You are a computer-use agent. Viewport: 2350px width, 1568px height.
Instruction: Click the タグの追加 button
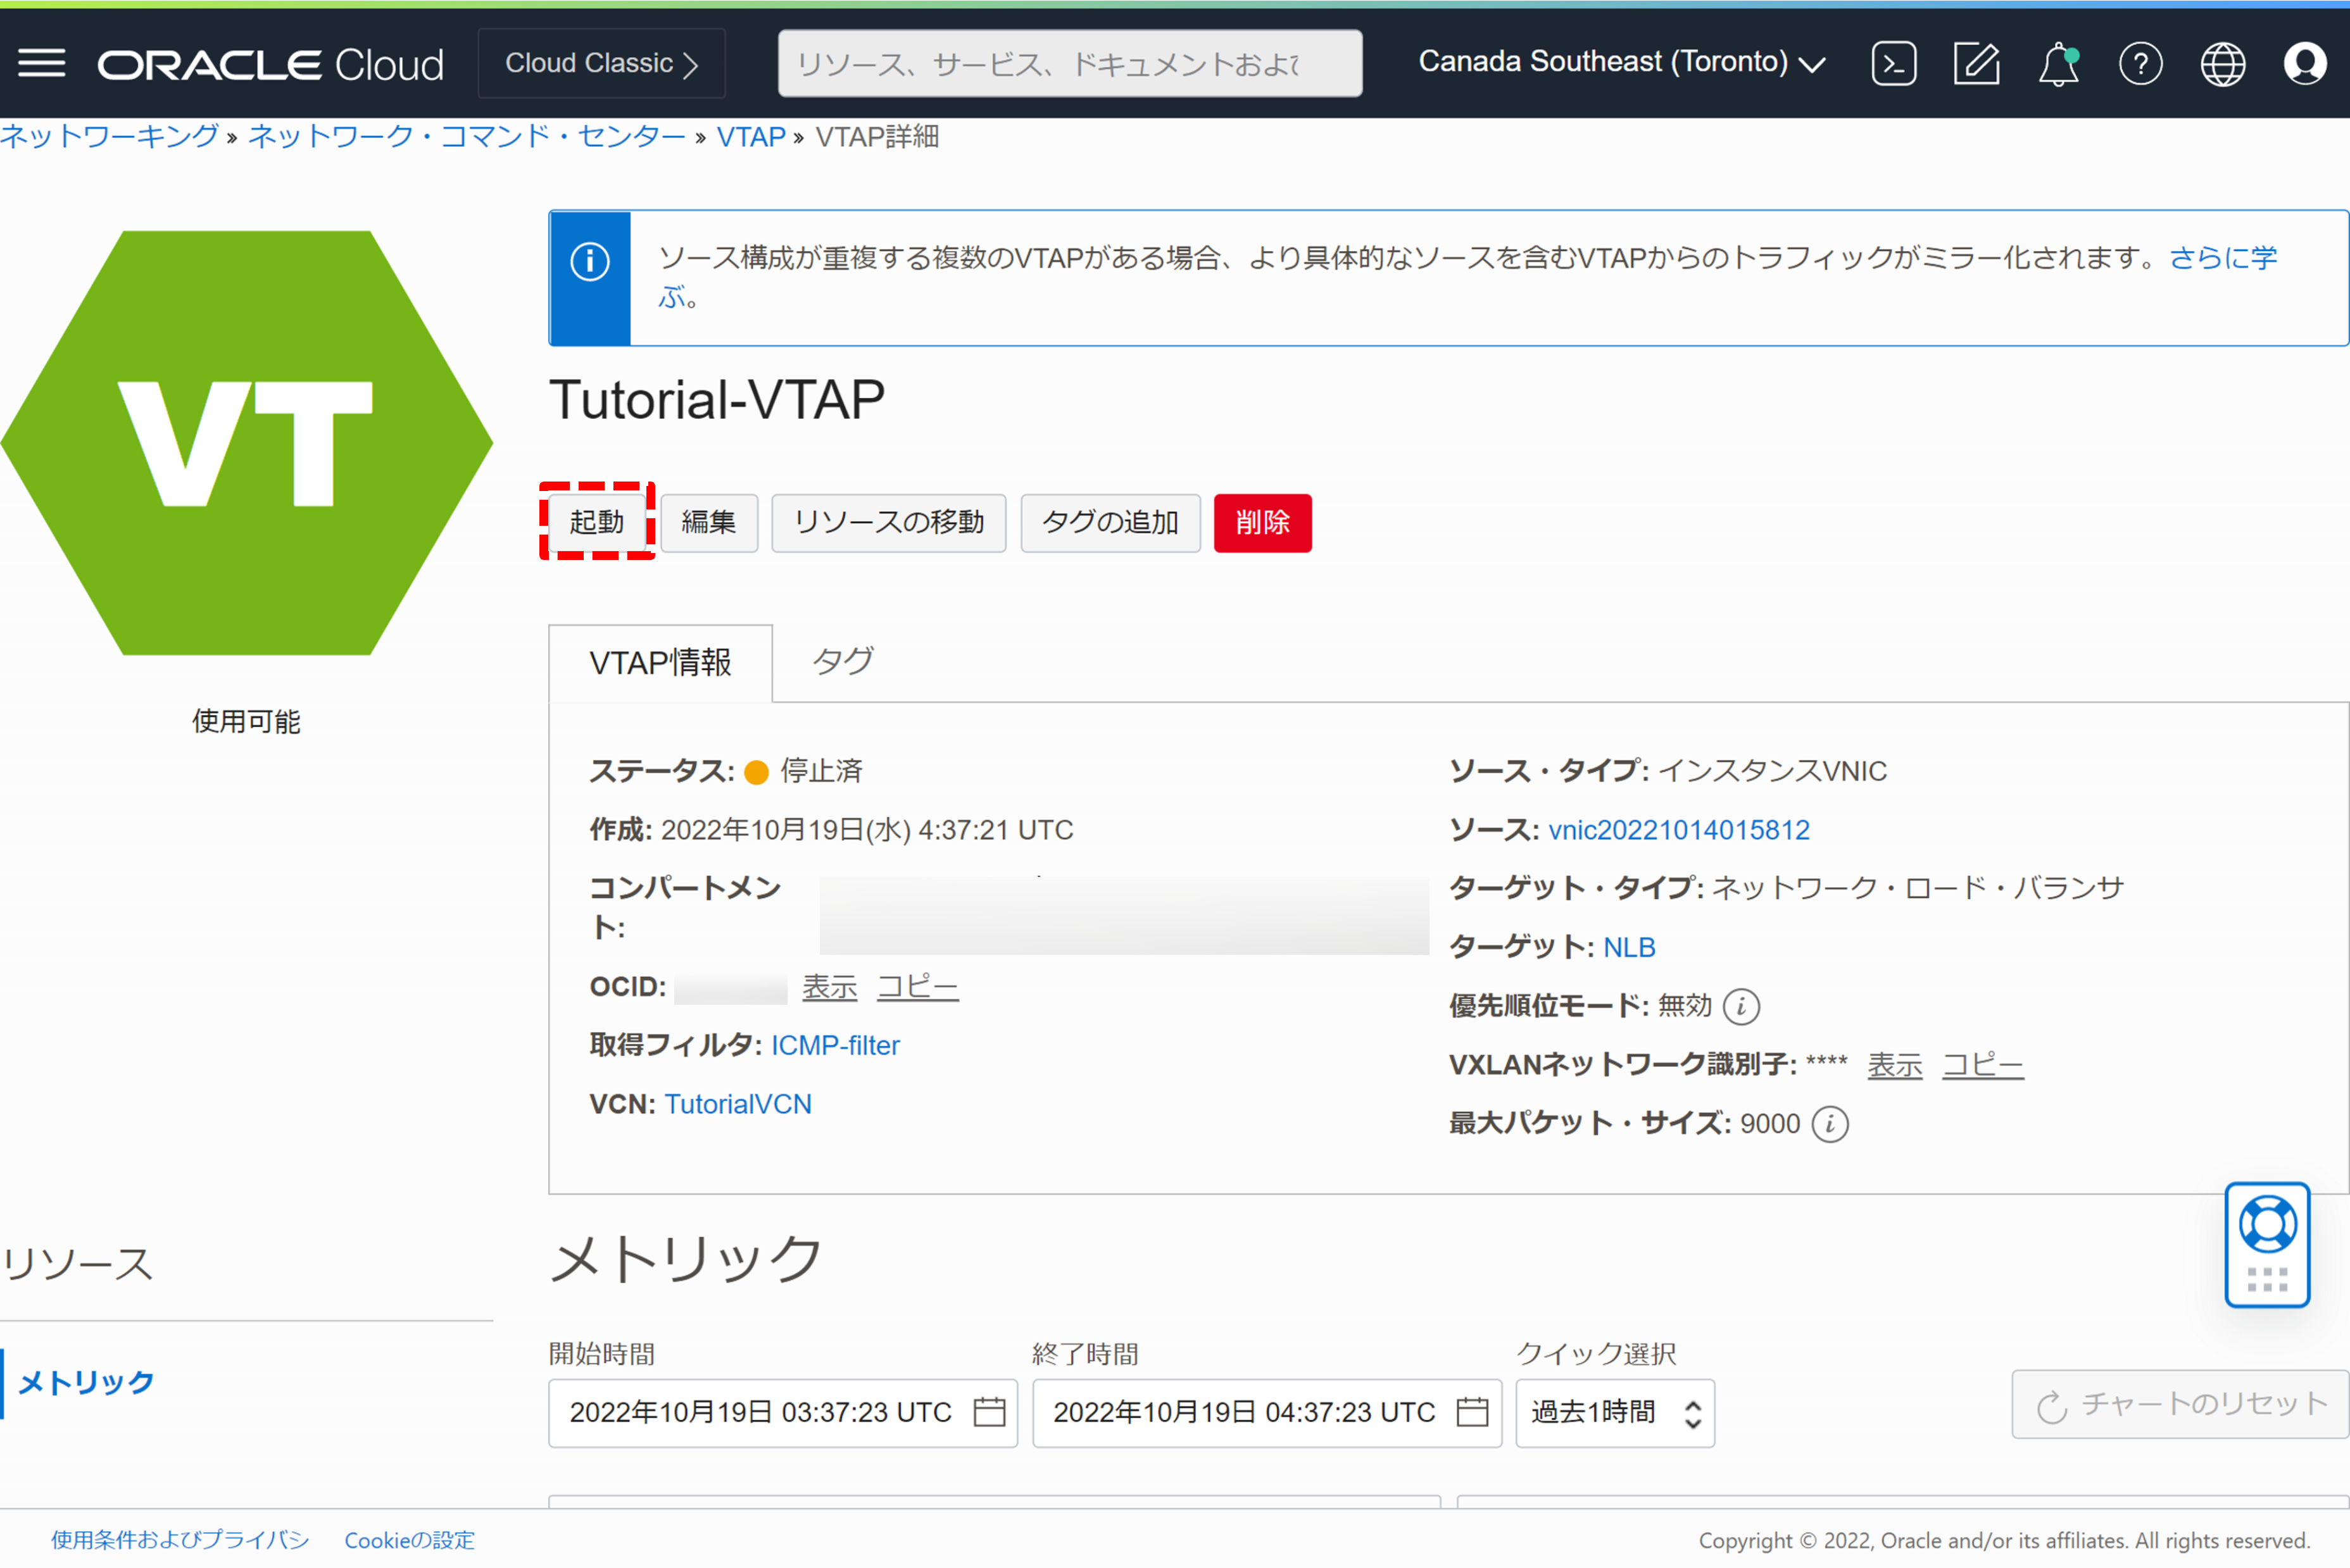1110,522
